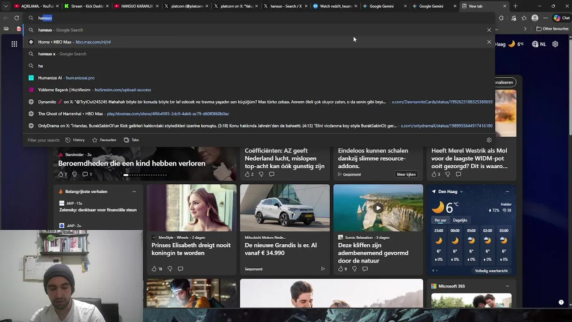Image resolution: width=572 pixels, height=322 pixels.
Task: Change the NL language globe setting
Action: point(539,44)
